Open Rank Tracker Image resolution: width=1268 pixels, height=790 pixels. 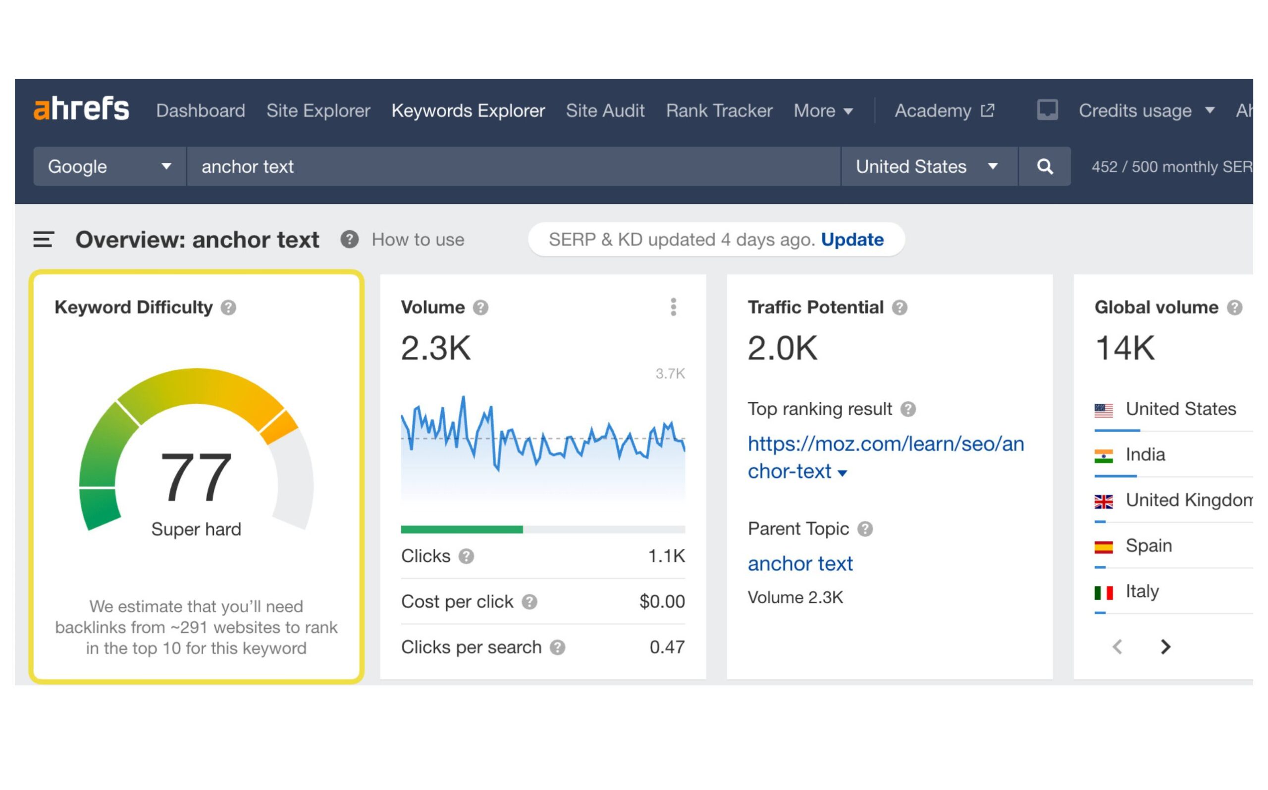click(x=719, y=111)
